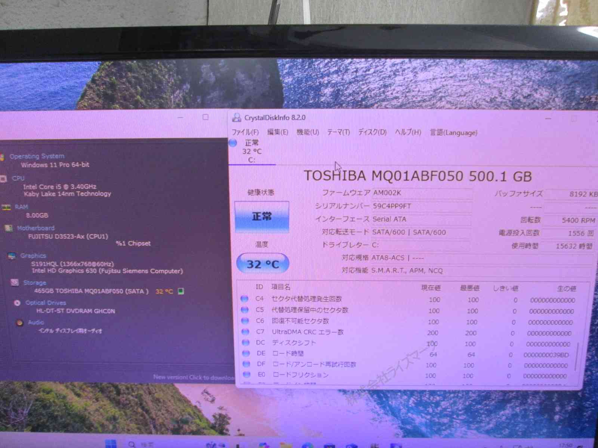This screenshot has width=598, height=448.
Task: Click the New version download link
Action: pyautogui.click(x=194, y=377)
